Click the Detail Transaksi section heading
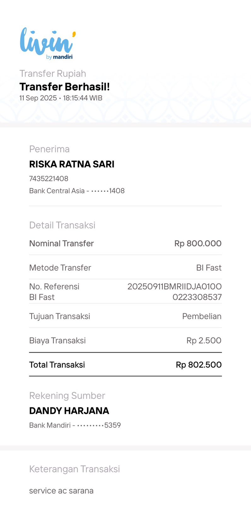This screenshot has height=505, width=251. pyautogui.click(x=62, y=225)
